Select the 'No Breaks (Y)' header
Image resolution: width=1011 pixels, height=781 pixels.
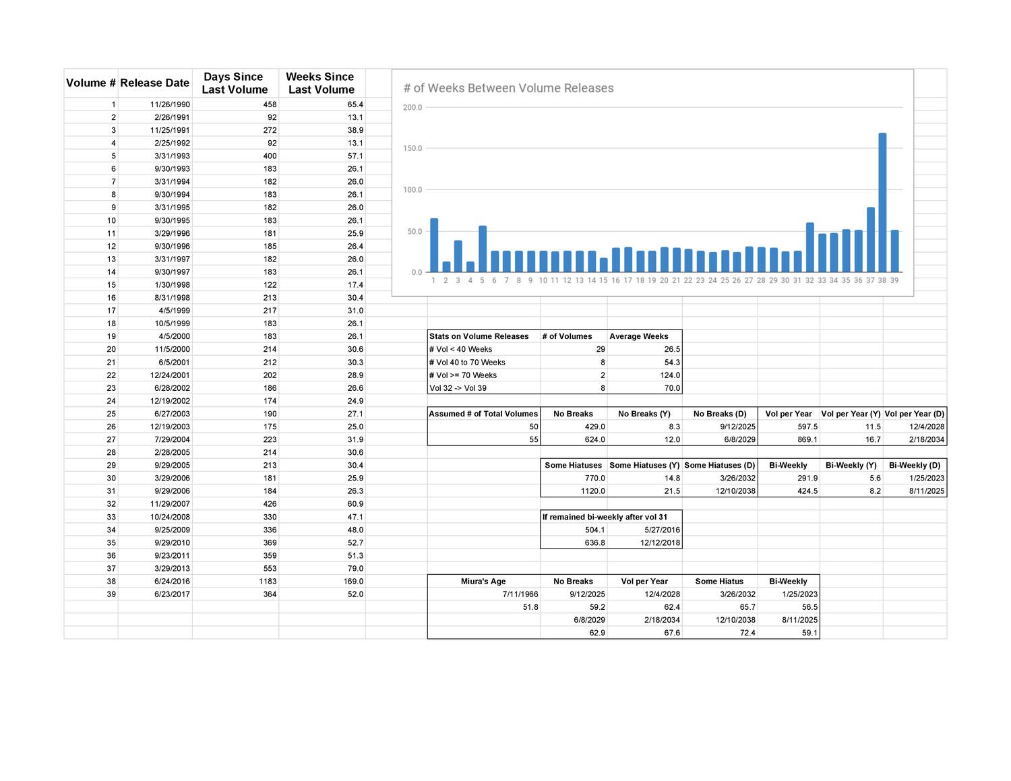644,414
